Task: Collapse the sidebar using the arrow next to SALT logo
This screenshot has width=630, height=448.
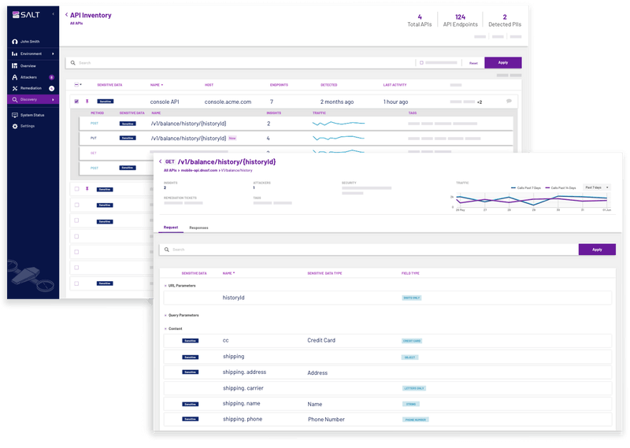Action: [53, 14]
